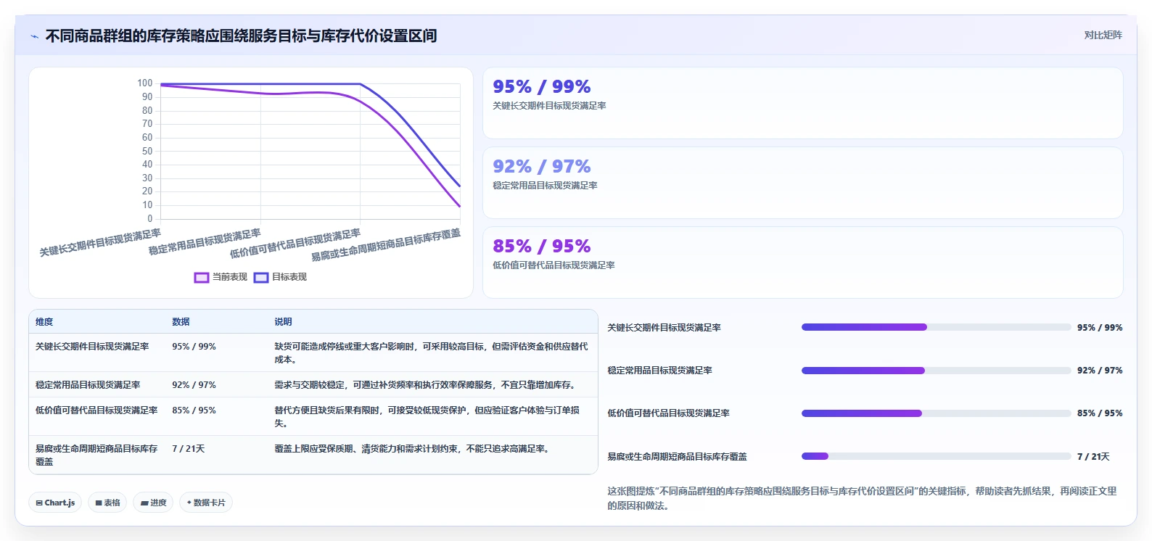1152x541 pixels.
Task: Click the 7 / 21天 progress value label
Action: pos(1093,457)
